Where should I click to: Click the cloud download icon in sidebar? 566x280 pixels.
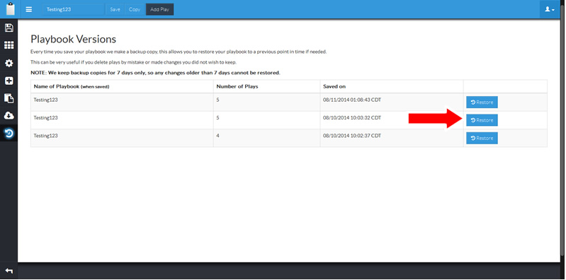click(9, 116)
